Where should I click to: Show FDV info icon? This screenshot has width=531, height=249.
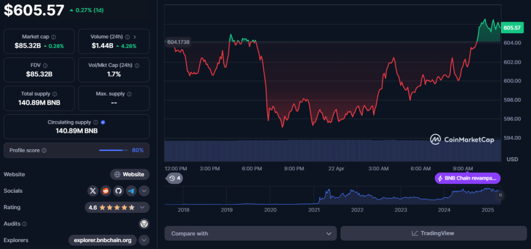pos(46,66)
